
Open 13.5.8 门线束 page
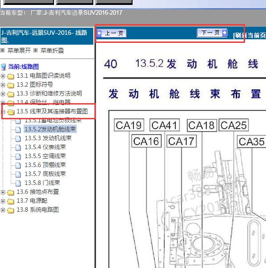(42, 183)
